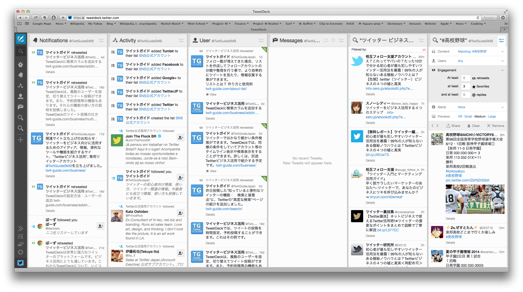The image size is (523, 292).
Task: Expand the Alerts filter section
Action: tap(468, 107)
